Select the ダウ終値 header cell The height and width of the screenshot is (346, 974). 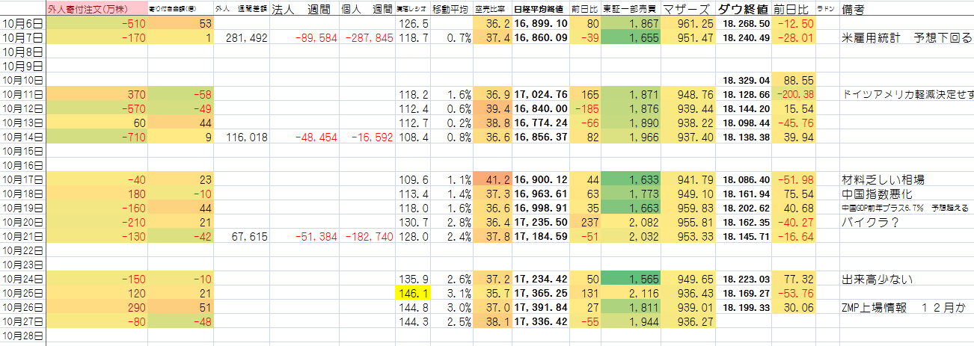tap(742, 10)
